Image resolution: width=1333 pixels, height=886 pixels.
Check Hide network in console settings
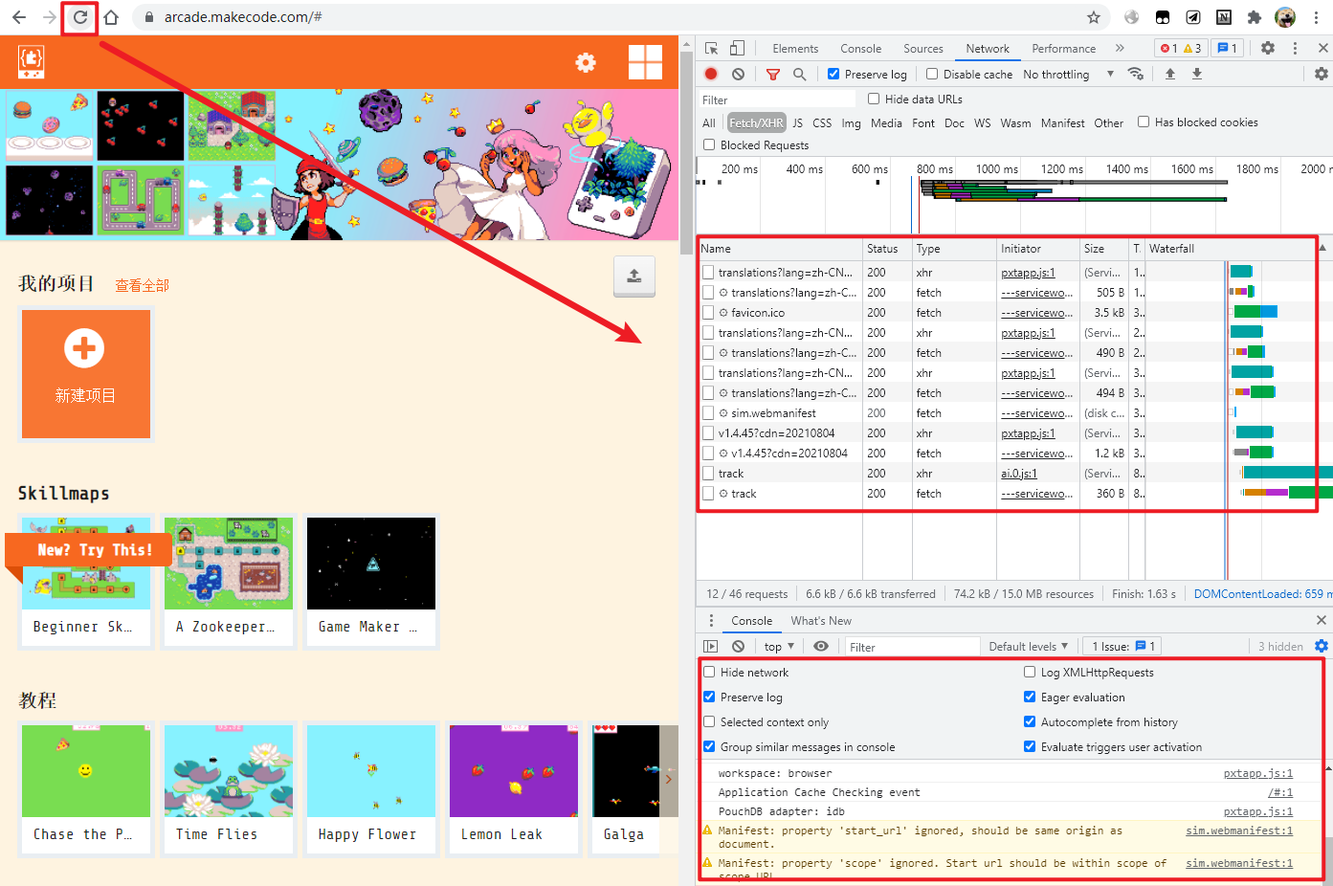tap(709, 672)
